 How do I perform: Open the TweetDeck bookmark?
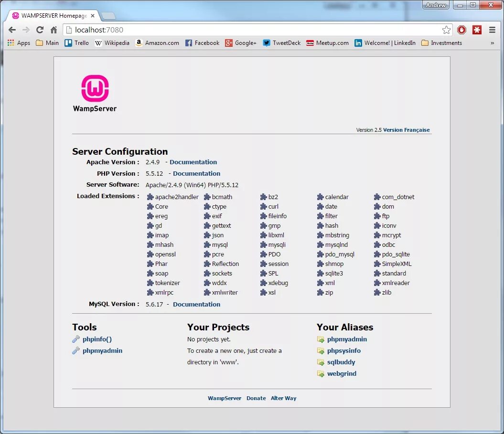click(x=281, y=42)
